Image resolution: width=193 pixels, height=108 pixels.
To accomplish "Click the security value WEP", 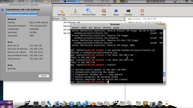I will 32,36.
